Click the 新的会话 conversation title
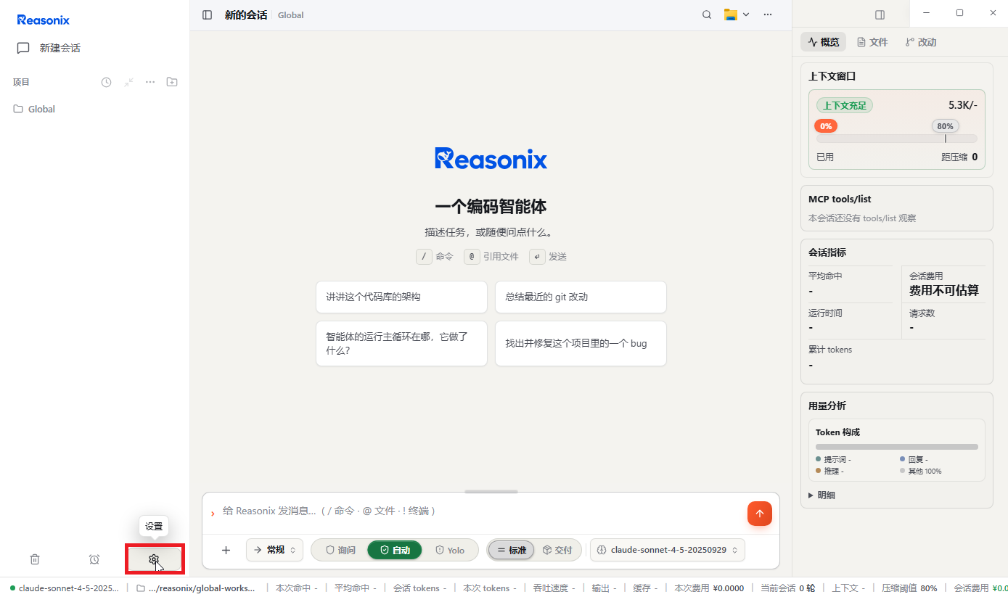 coord(246,15)
